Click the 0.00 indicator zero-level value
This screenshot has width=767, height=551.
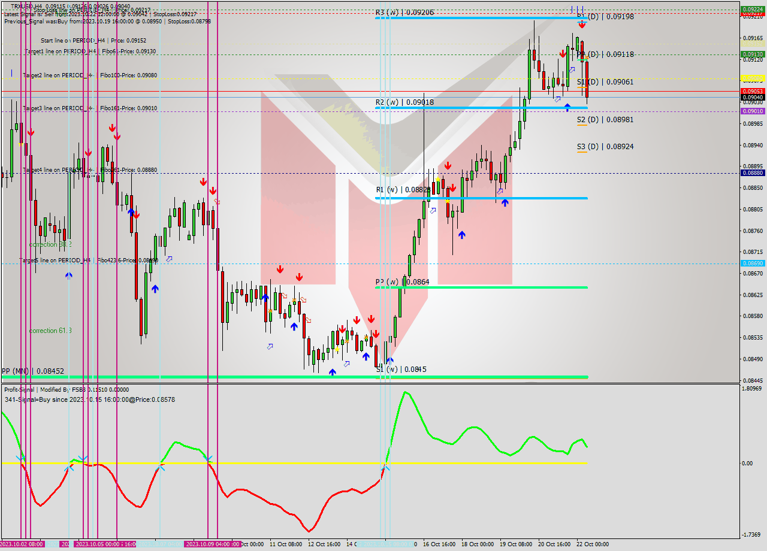click(747, 463)
